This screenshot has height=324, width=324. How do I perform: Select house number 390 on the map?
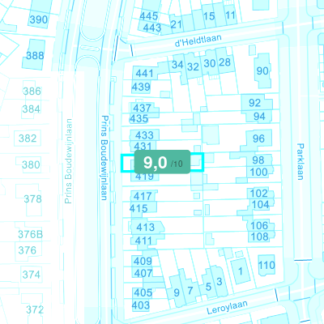coord(39,19)
